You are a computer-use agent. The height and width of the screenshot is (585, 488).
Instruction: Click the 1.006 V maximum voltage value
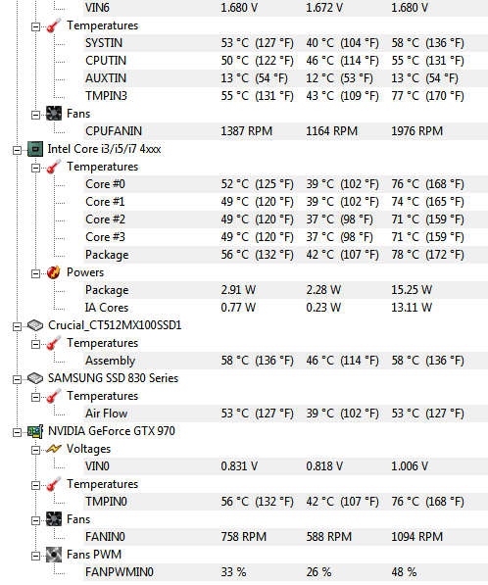[410, 466]
